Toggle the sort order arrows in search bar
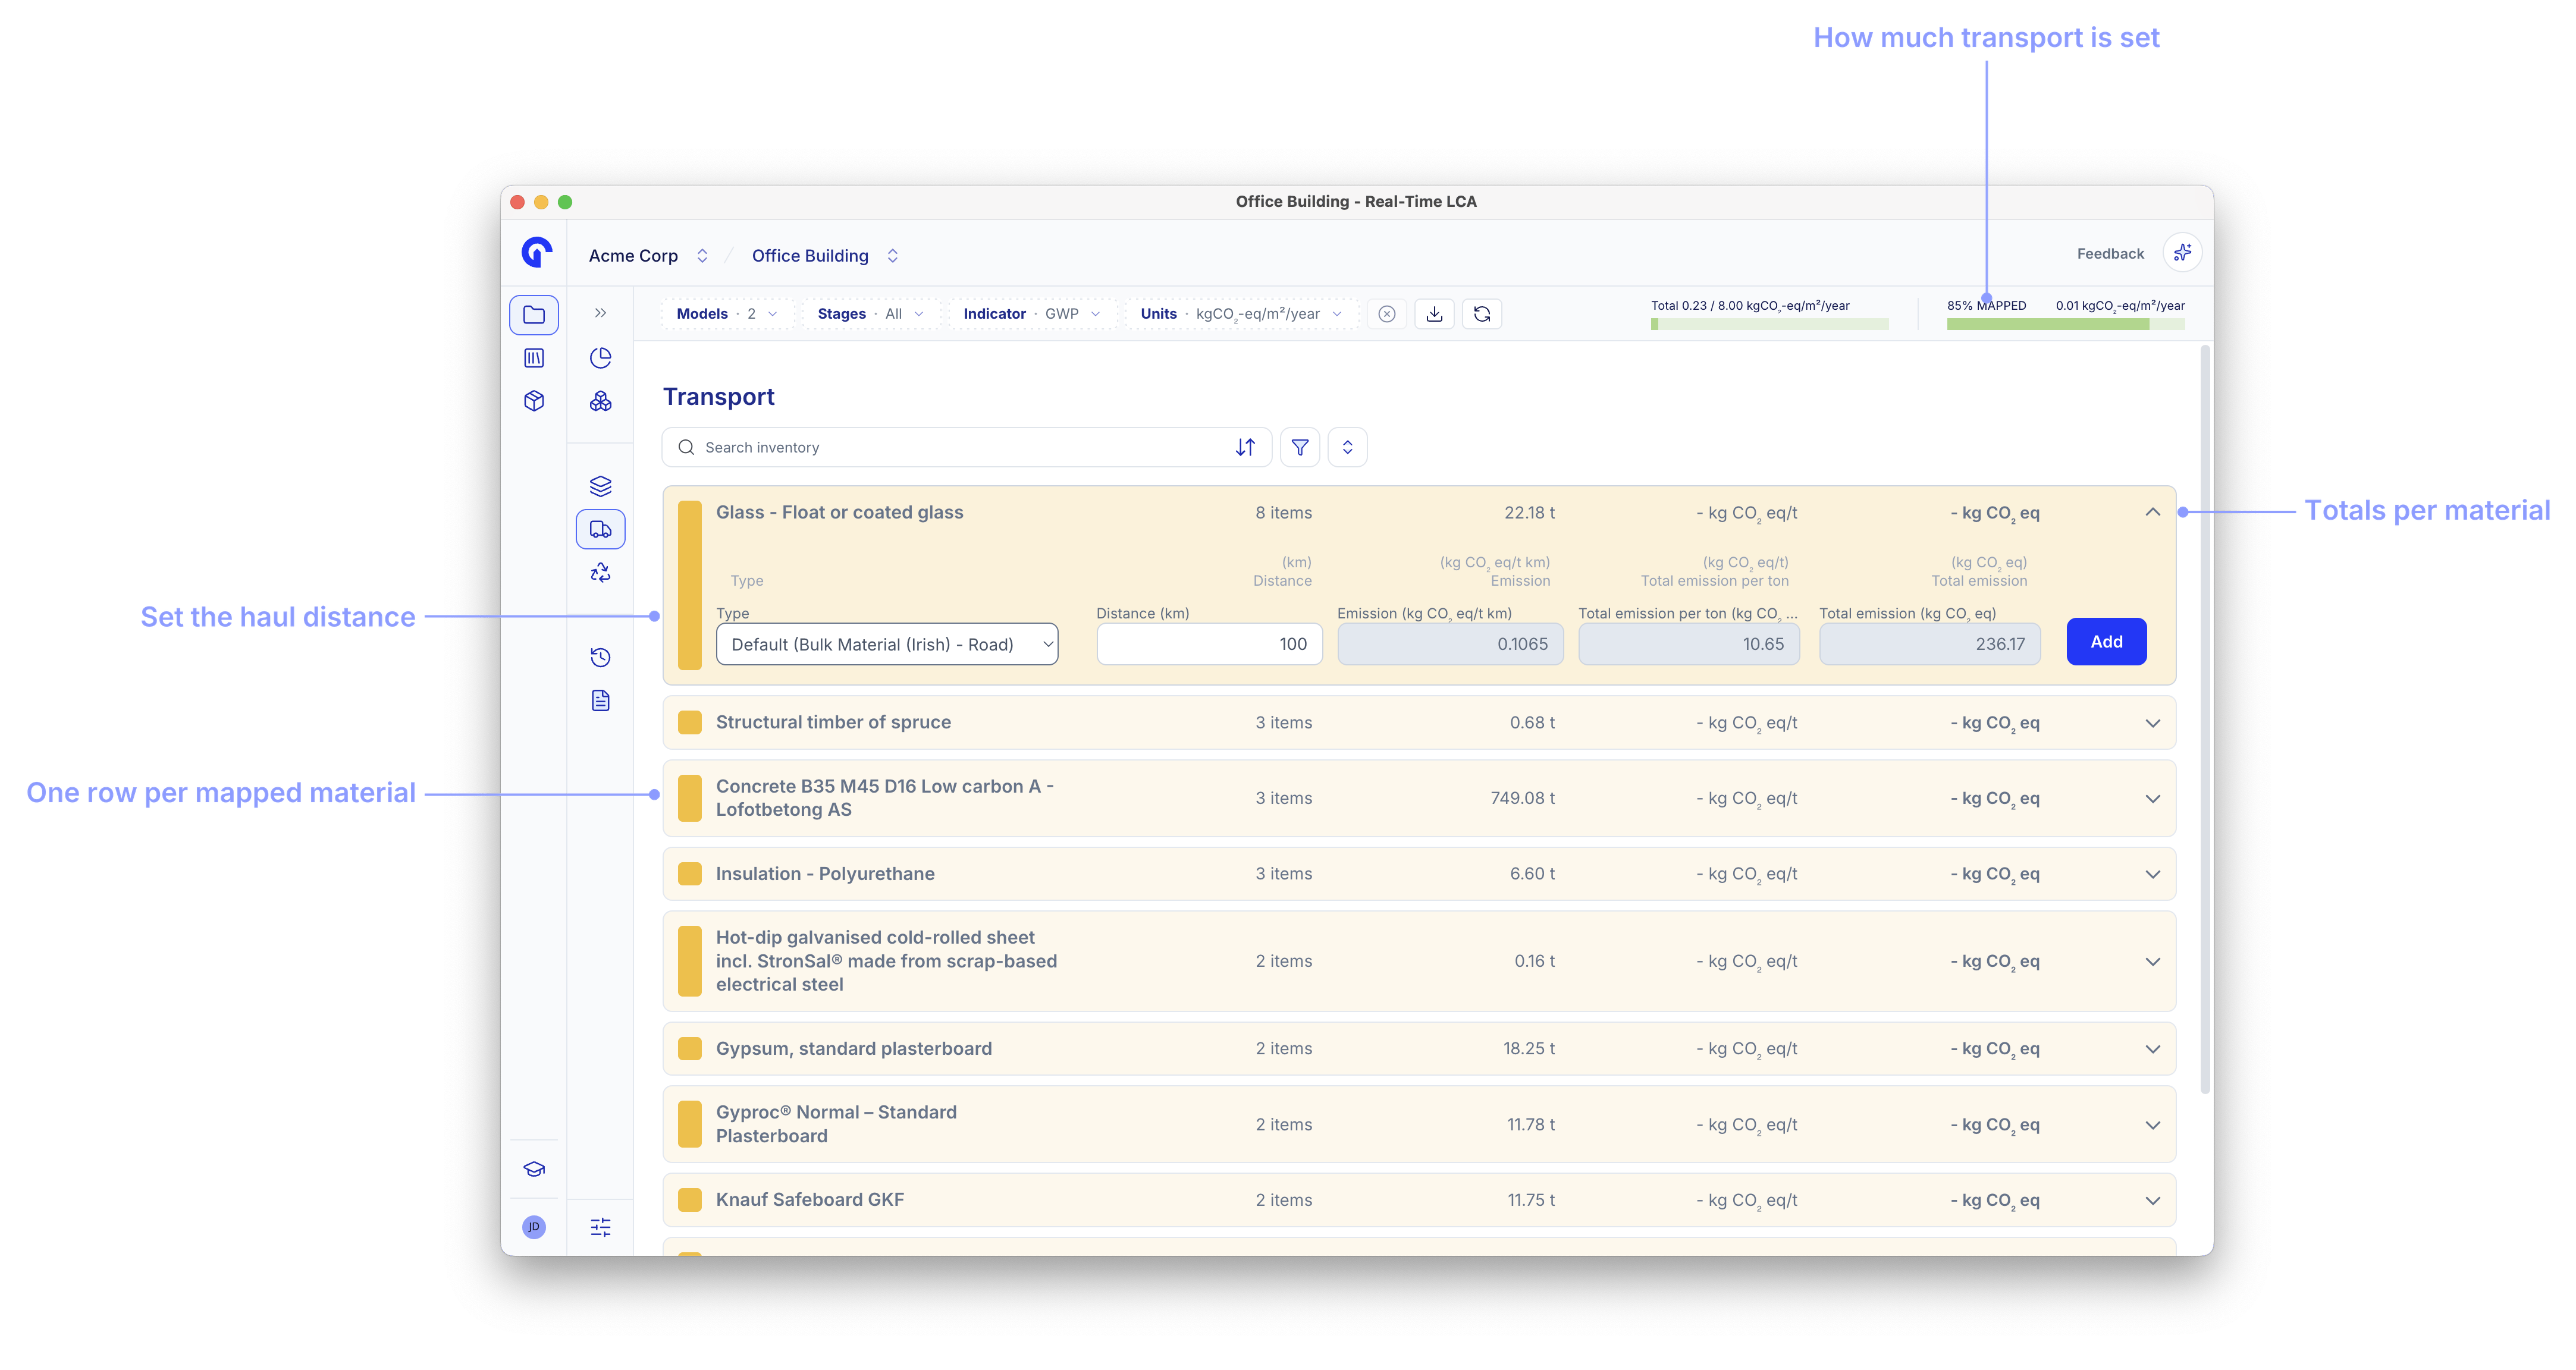The width and height of the screenshot is (2576, 1370). (x=1245, y=447)
